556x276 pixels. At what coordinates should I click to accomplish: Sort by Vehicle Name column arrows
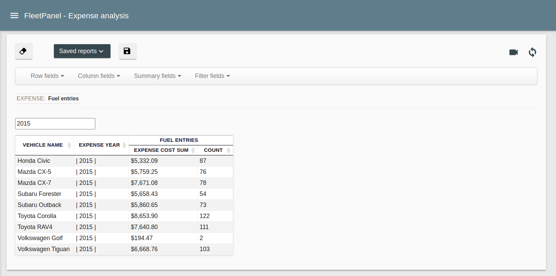[x=69, y=145]
